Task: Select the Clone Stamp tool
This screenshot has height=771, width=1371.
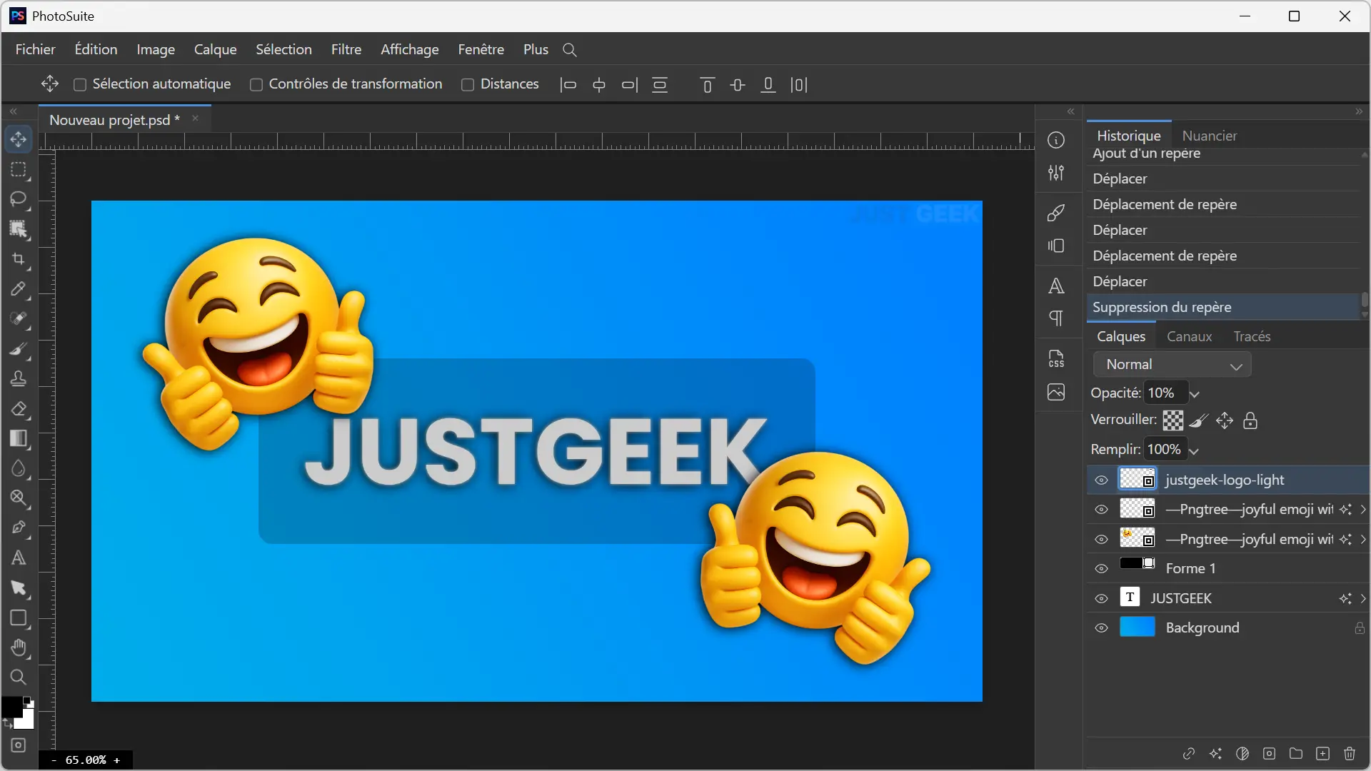Action: pyautogui.click(x=19, y=379)
